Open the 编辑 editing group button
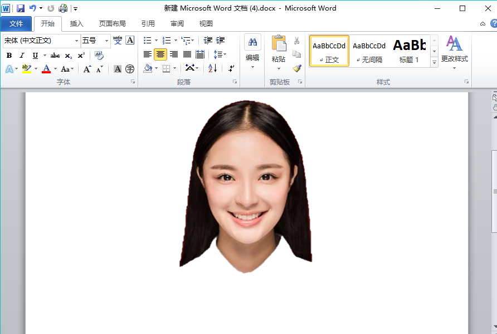This screenshot has width=497, height=334. pyautogui.click(x=252, y=52)
